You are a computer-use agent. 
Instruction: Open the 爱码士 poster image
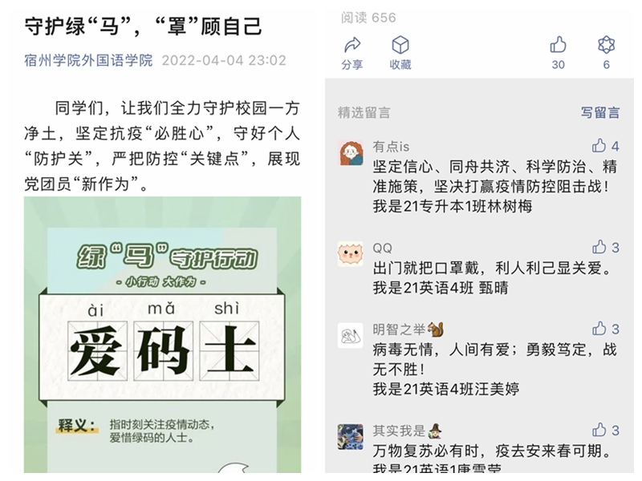163,334
